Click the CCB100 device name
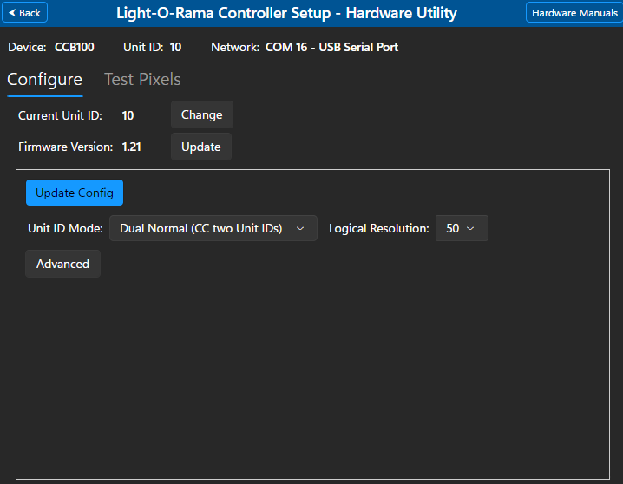Viewport: 623px width, 484px height. [x=74, y=47]
